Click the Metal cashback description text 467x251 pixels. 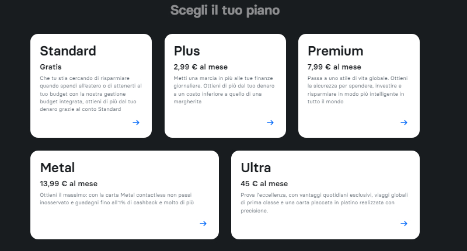[x=117, y=199]
